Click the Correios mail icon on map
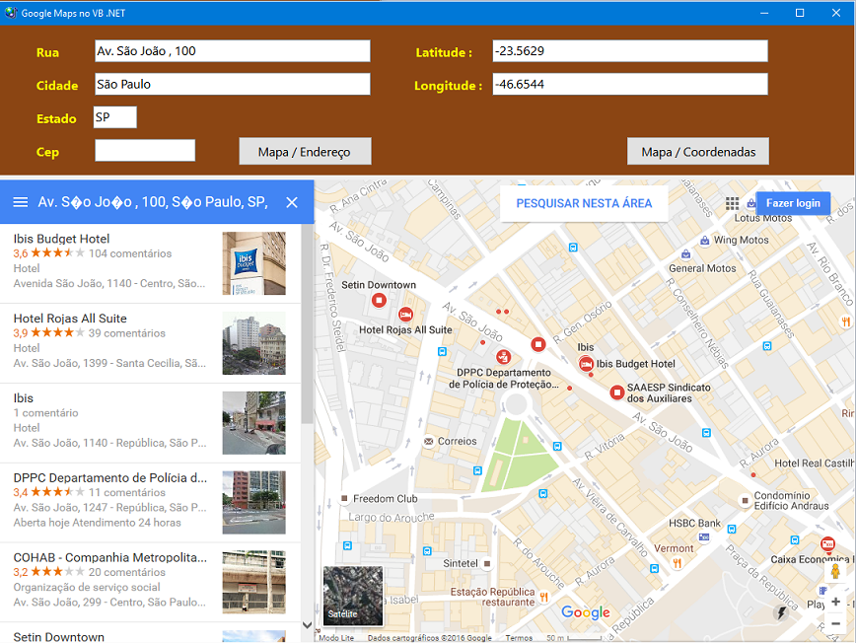This screenshot has width=856, height=643. [x=429, y=441]
